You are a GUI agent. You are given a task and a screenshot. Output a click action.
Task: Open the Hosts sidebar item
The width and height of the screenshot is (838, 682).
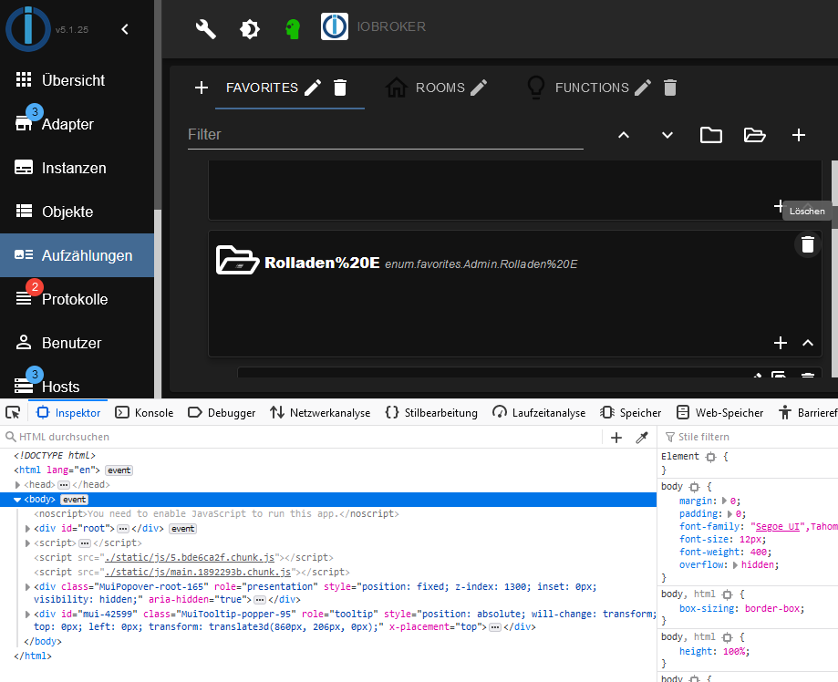point(77,386)
